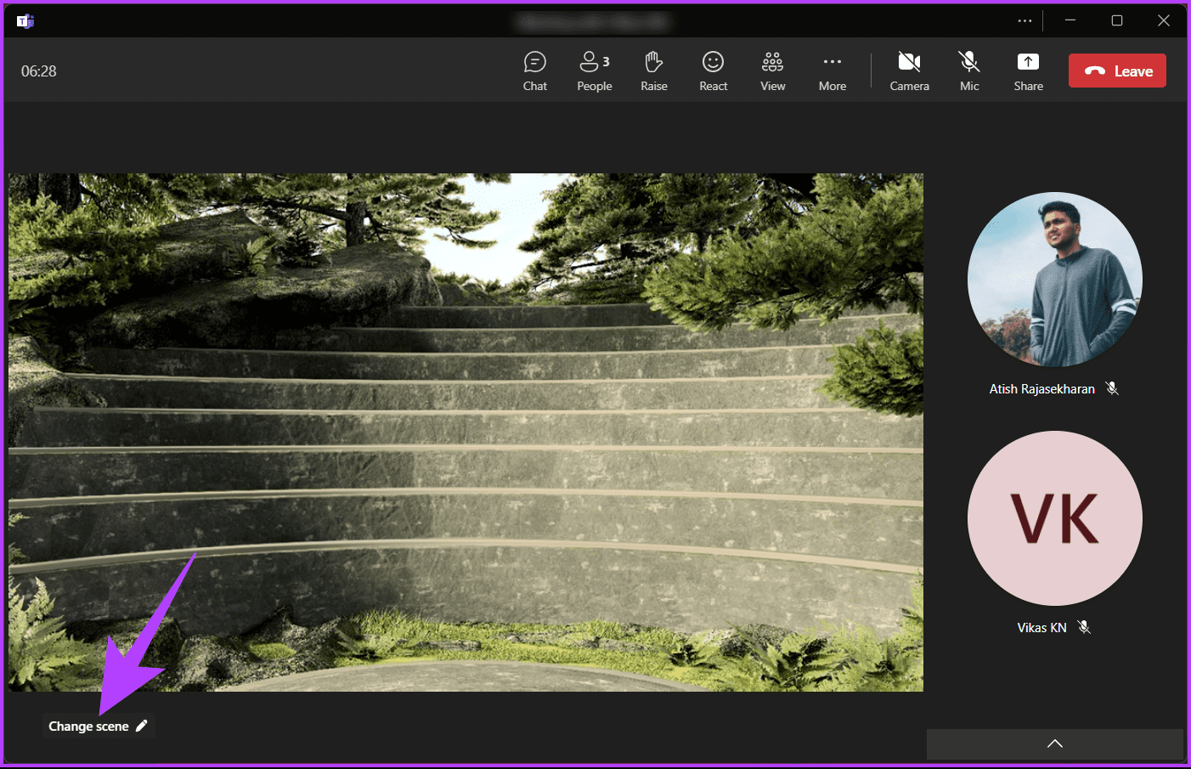The image size is (1191, 769).
Task: Click the Together mode amphitheater scene
Action: tap(466, 433)
